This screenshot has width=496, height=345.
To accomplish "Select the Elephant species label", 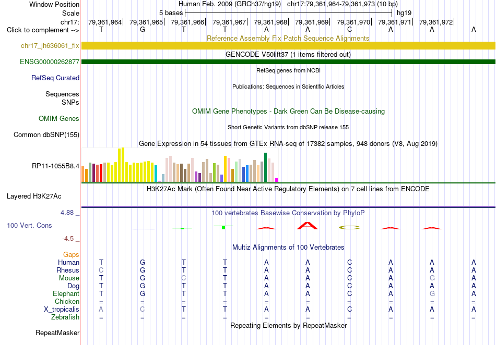I will pos(66,293).
